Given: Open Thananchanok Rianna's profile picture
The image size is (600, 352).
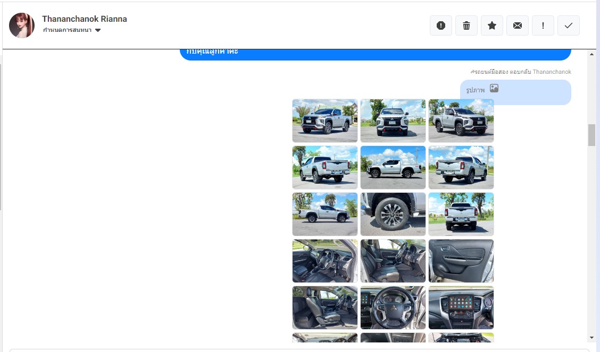Looking at the screenshot, I should 22,25.
